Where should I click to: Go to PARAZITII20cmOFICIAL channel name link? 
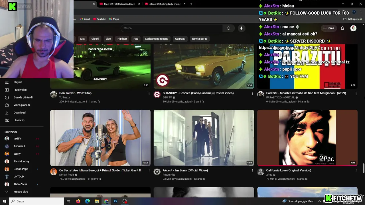[x=280, y=97]
